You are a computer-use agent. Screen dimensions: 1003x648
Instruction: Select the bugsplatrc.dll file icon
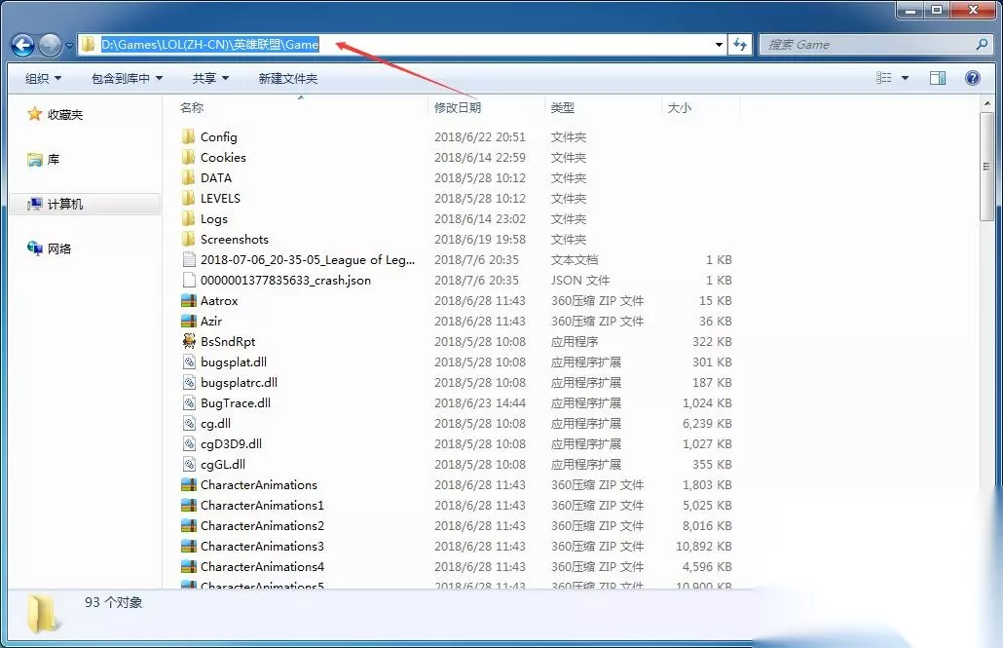click(x=189, y=382)
